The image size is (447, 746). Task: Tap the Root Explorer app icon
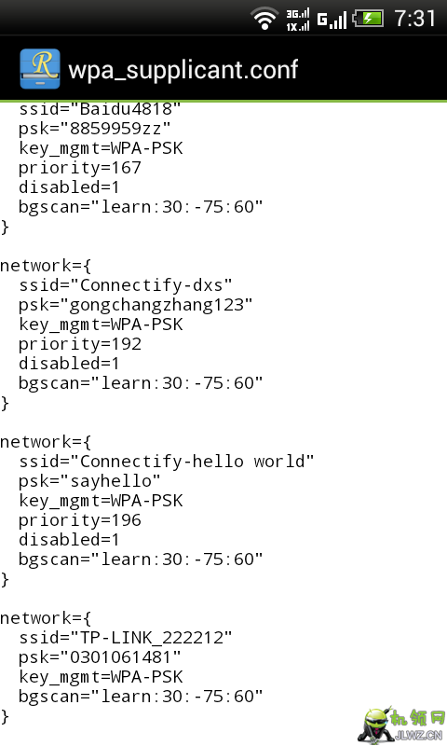[x=40, y=69]
